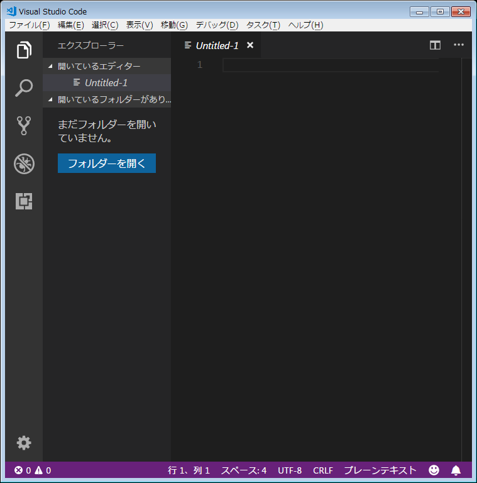Click line number 1 in gutter
The width and height of the screenshot is (477, 483).
200,65
